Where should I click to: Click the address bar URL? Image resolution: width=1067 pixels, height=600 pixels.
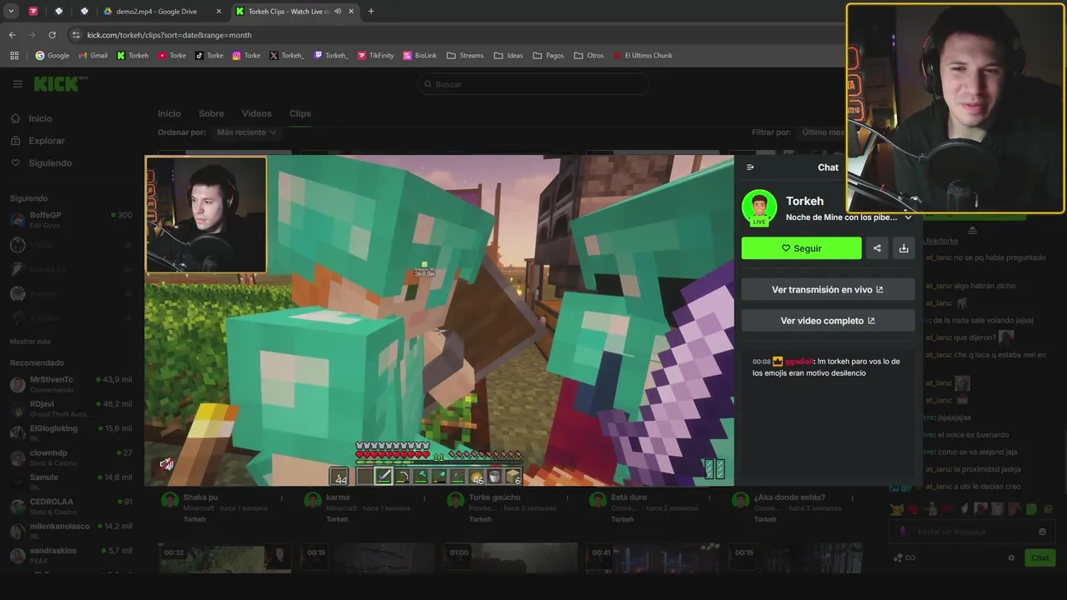coord(169,35)
